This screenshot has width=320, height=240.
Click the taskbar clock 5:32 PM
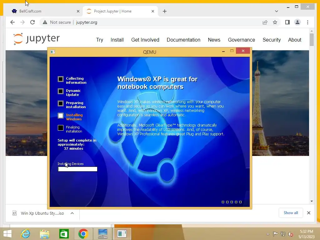click(x=306, y=232)
